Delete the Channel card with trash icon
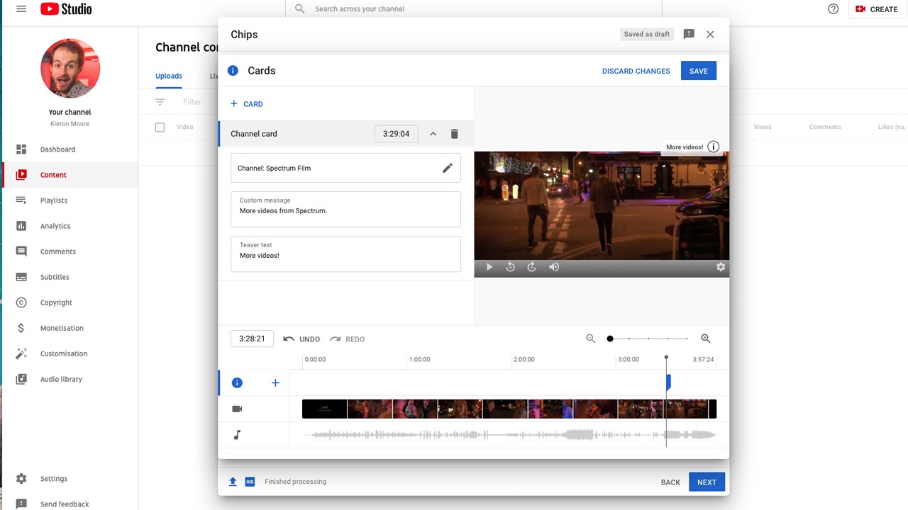This screenshot has width=908, height=510. (455, 134)
